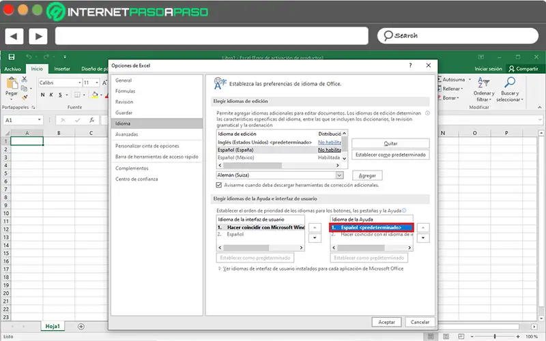Viewport: 546px width, 341px height.
Task: Select Español in interface language list
Action: click(261, 235)
